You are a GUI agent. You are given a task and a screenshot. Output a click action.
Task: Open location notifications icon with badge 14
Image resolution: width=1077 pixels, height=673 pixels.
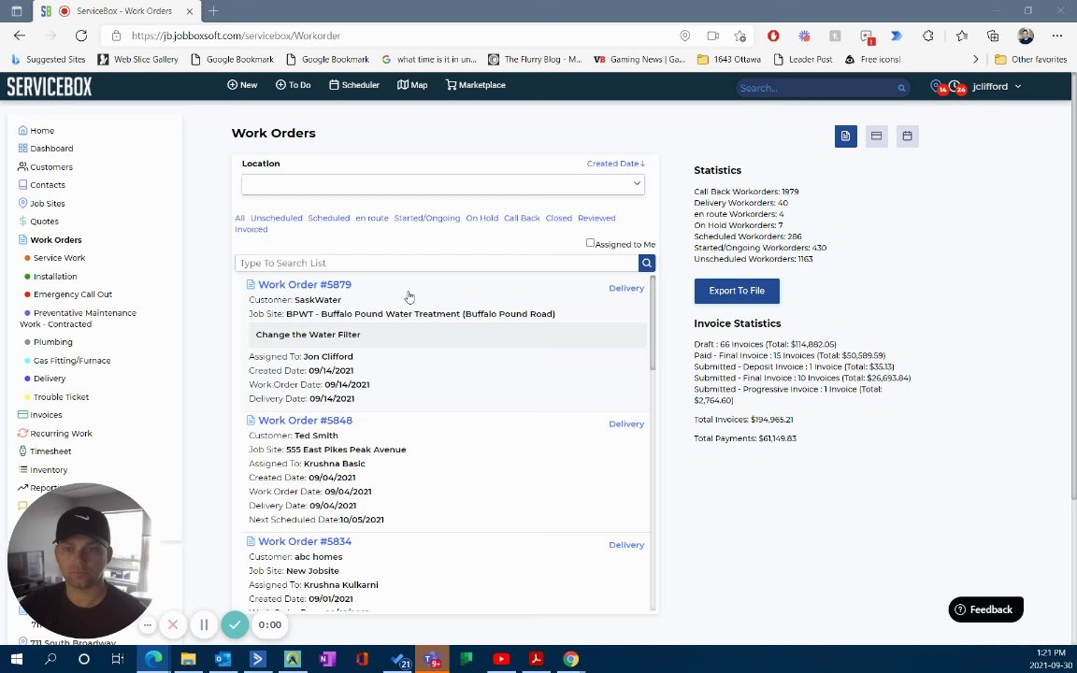click(x=937, y=87)
